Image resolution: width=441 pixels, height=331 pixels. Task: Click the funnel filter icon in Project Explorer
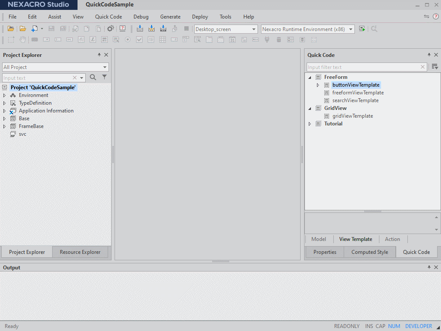tap(103, 77)
